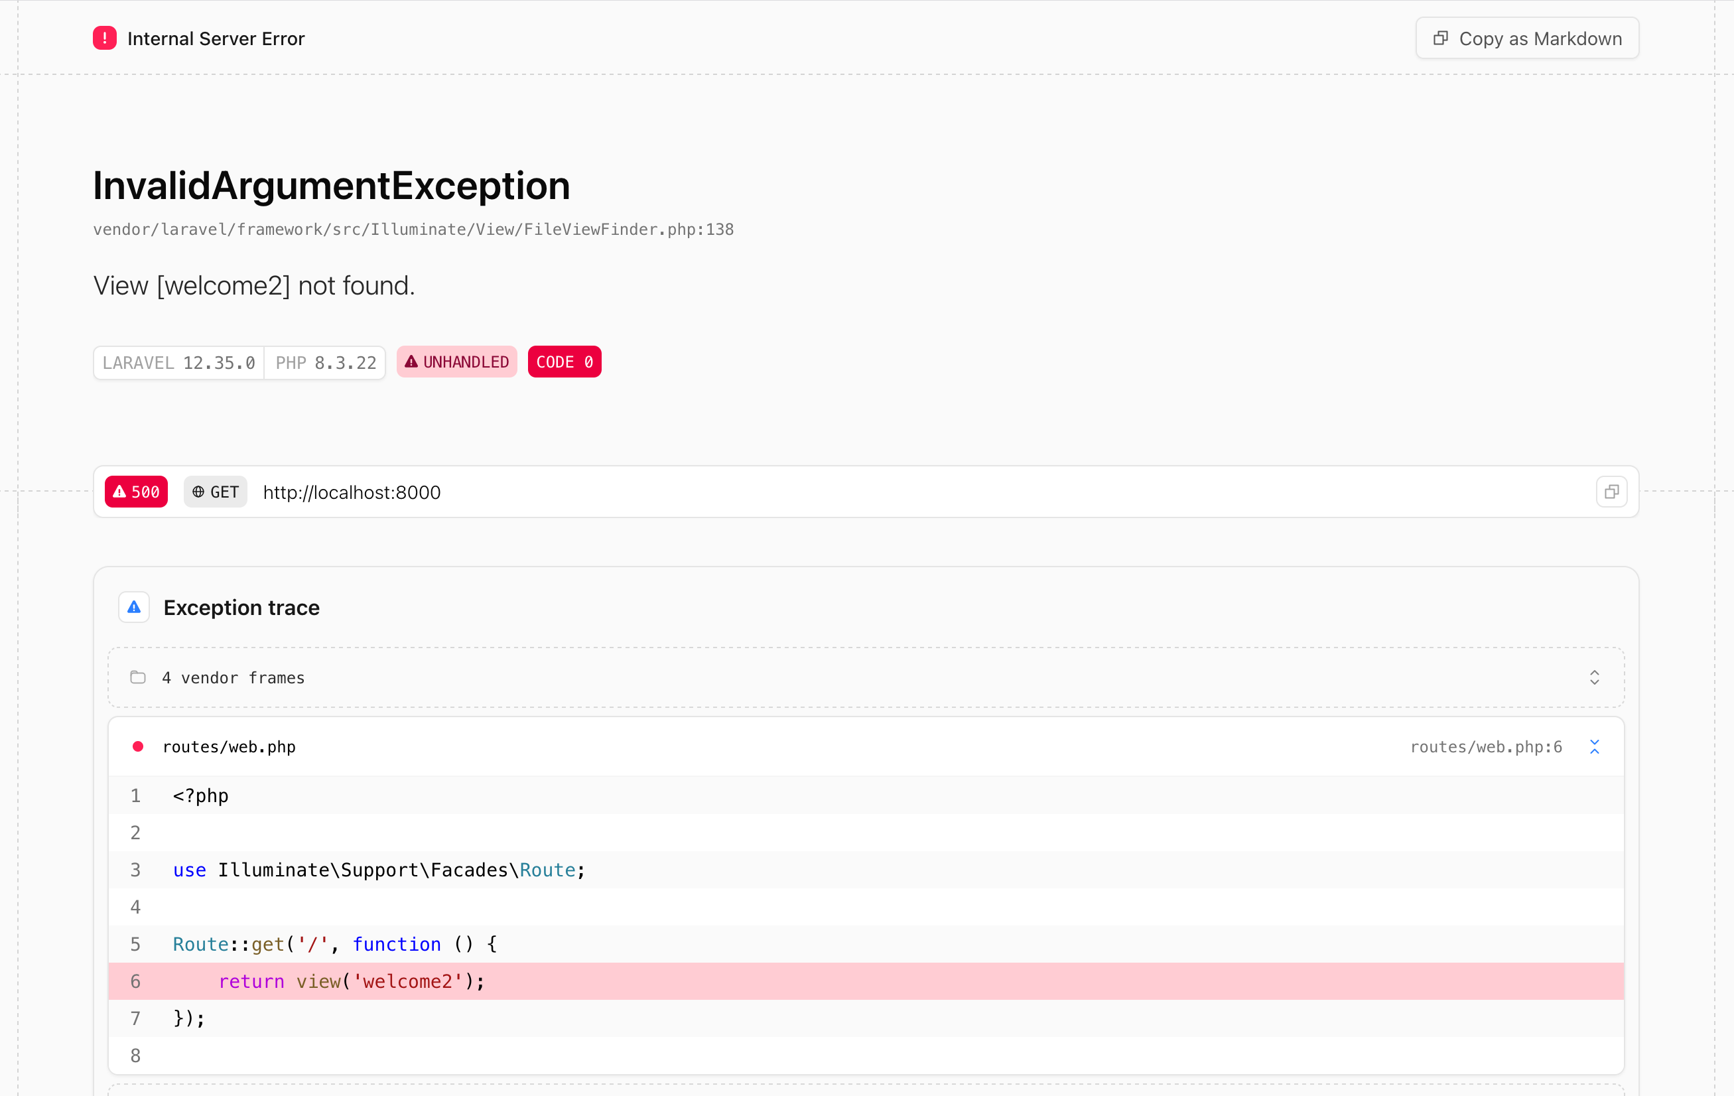Click the blue Exception trace alert icon

[134, 607]
